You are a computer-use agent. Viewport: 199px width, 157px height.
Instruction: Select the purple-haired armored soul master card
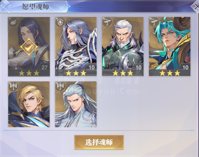click(x=76, y=46)
